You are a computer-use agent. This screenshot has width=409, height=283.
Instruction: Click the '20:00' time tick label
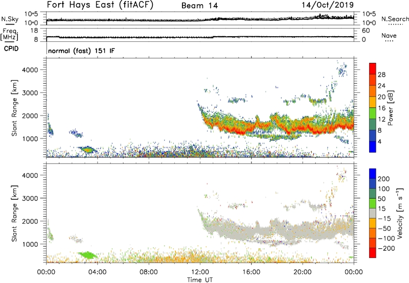pos(303,272)
